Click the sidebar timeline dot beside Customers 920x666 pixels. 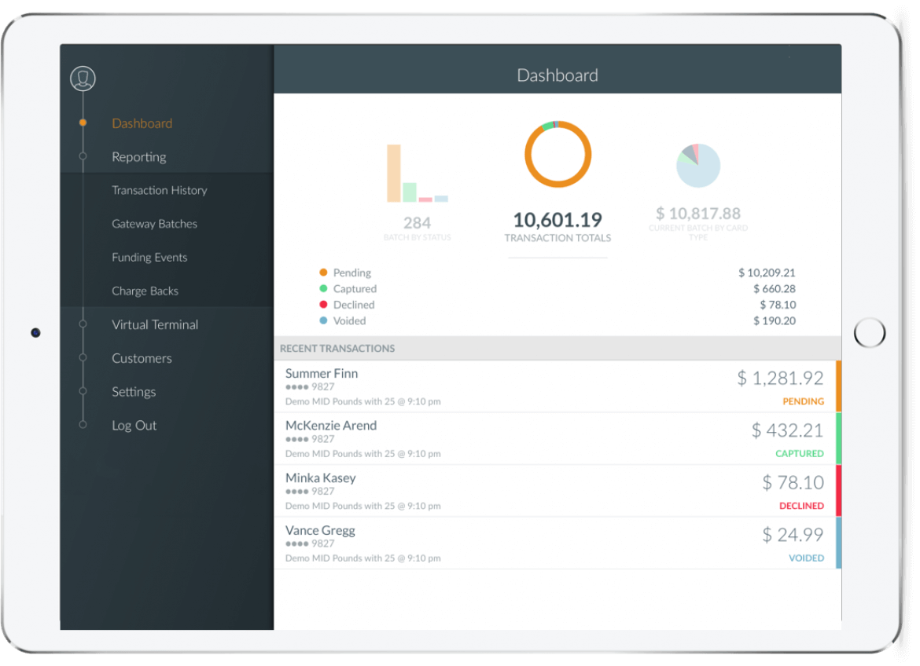[83, 357]
